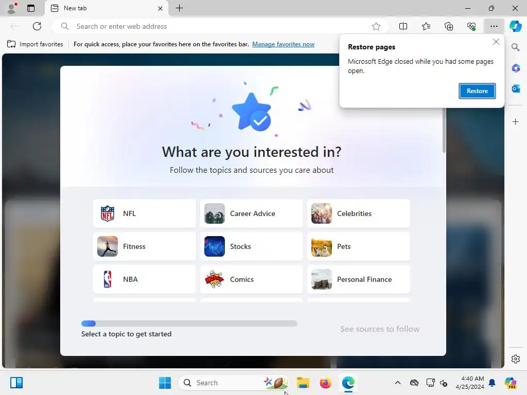
Task: Click the Edge taskbar icon
Action: pyautogui.click(x=348, y=383)
